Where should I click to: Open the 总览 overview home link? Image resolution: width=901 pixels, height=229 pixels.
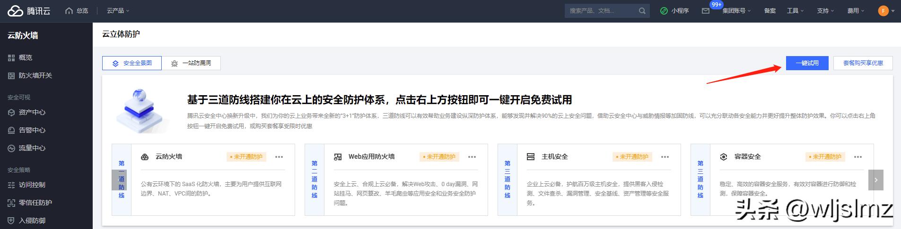77,11
